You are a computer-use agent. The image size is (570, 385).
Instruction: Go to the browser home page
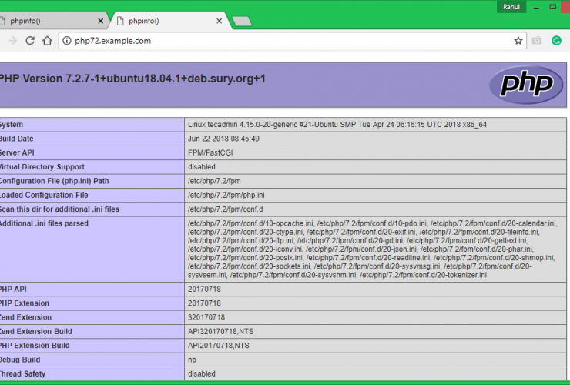coord(47,41)
